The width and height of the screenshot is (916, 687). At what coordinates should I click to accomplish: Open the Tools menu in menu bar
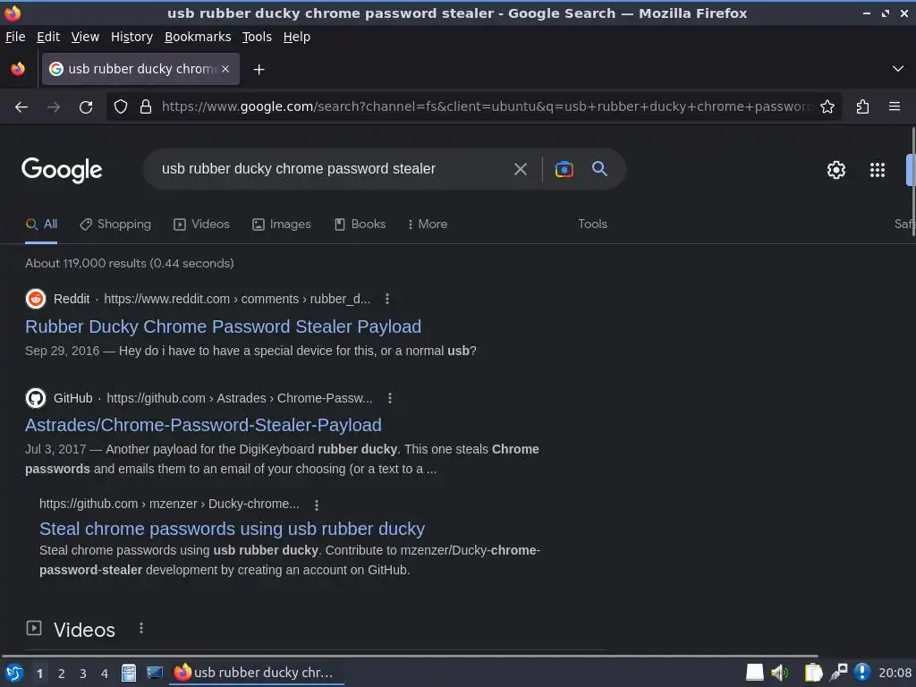[x=257, y=37]
